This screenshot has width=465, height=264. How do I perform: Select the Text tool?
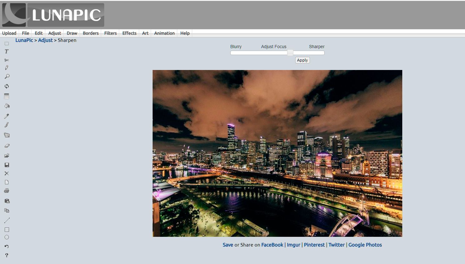[7, 51]
